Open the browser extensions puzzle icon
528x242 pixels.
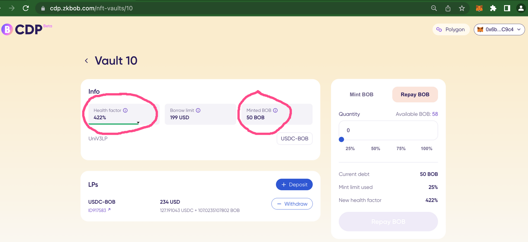(x=493, y=8)
